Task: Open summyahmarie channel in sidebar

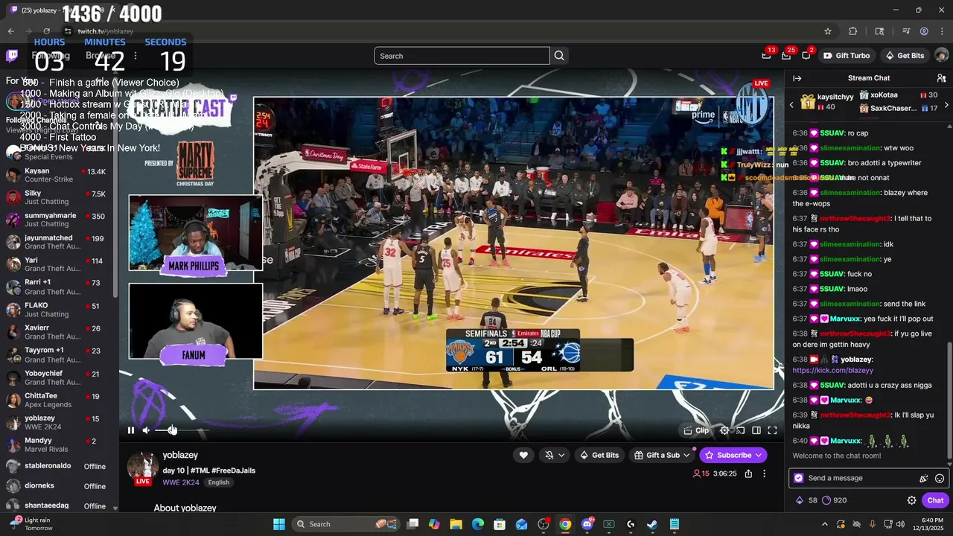Action: pyautogui.click(x=57, y=220)
